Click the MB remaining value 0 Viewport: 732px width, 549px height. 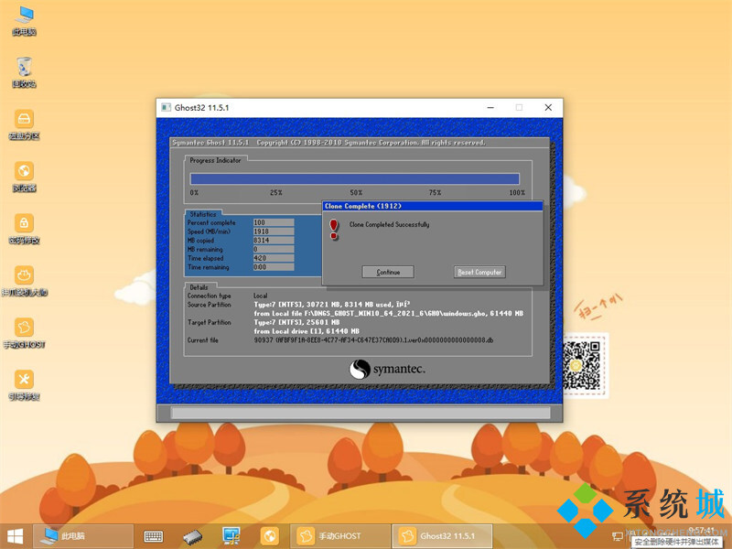[274, 249]
